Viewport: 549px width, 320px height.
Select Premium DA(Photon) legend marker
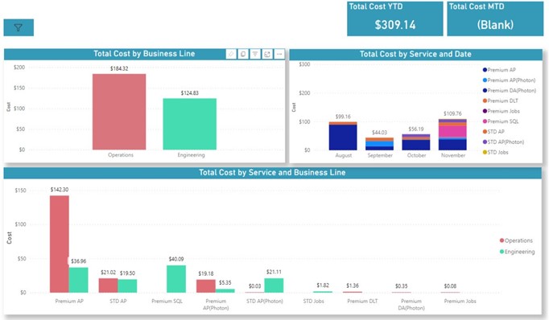[x=485, y=91]
